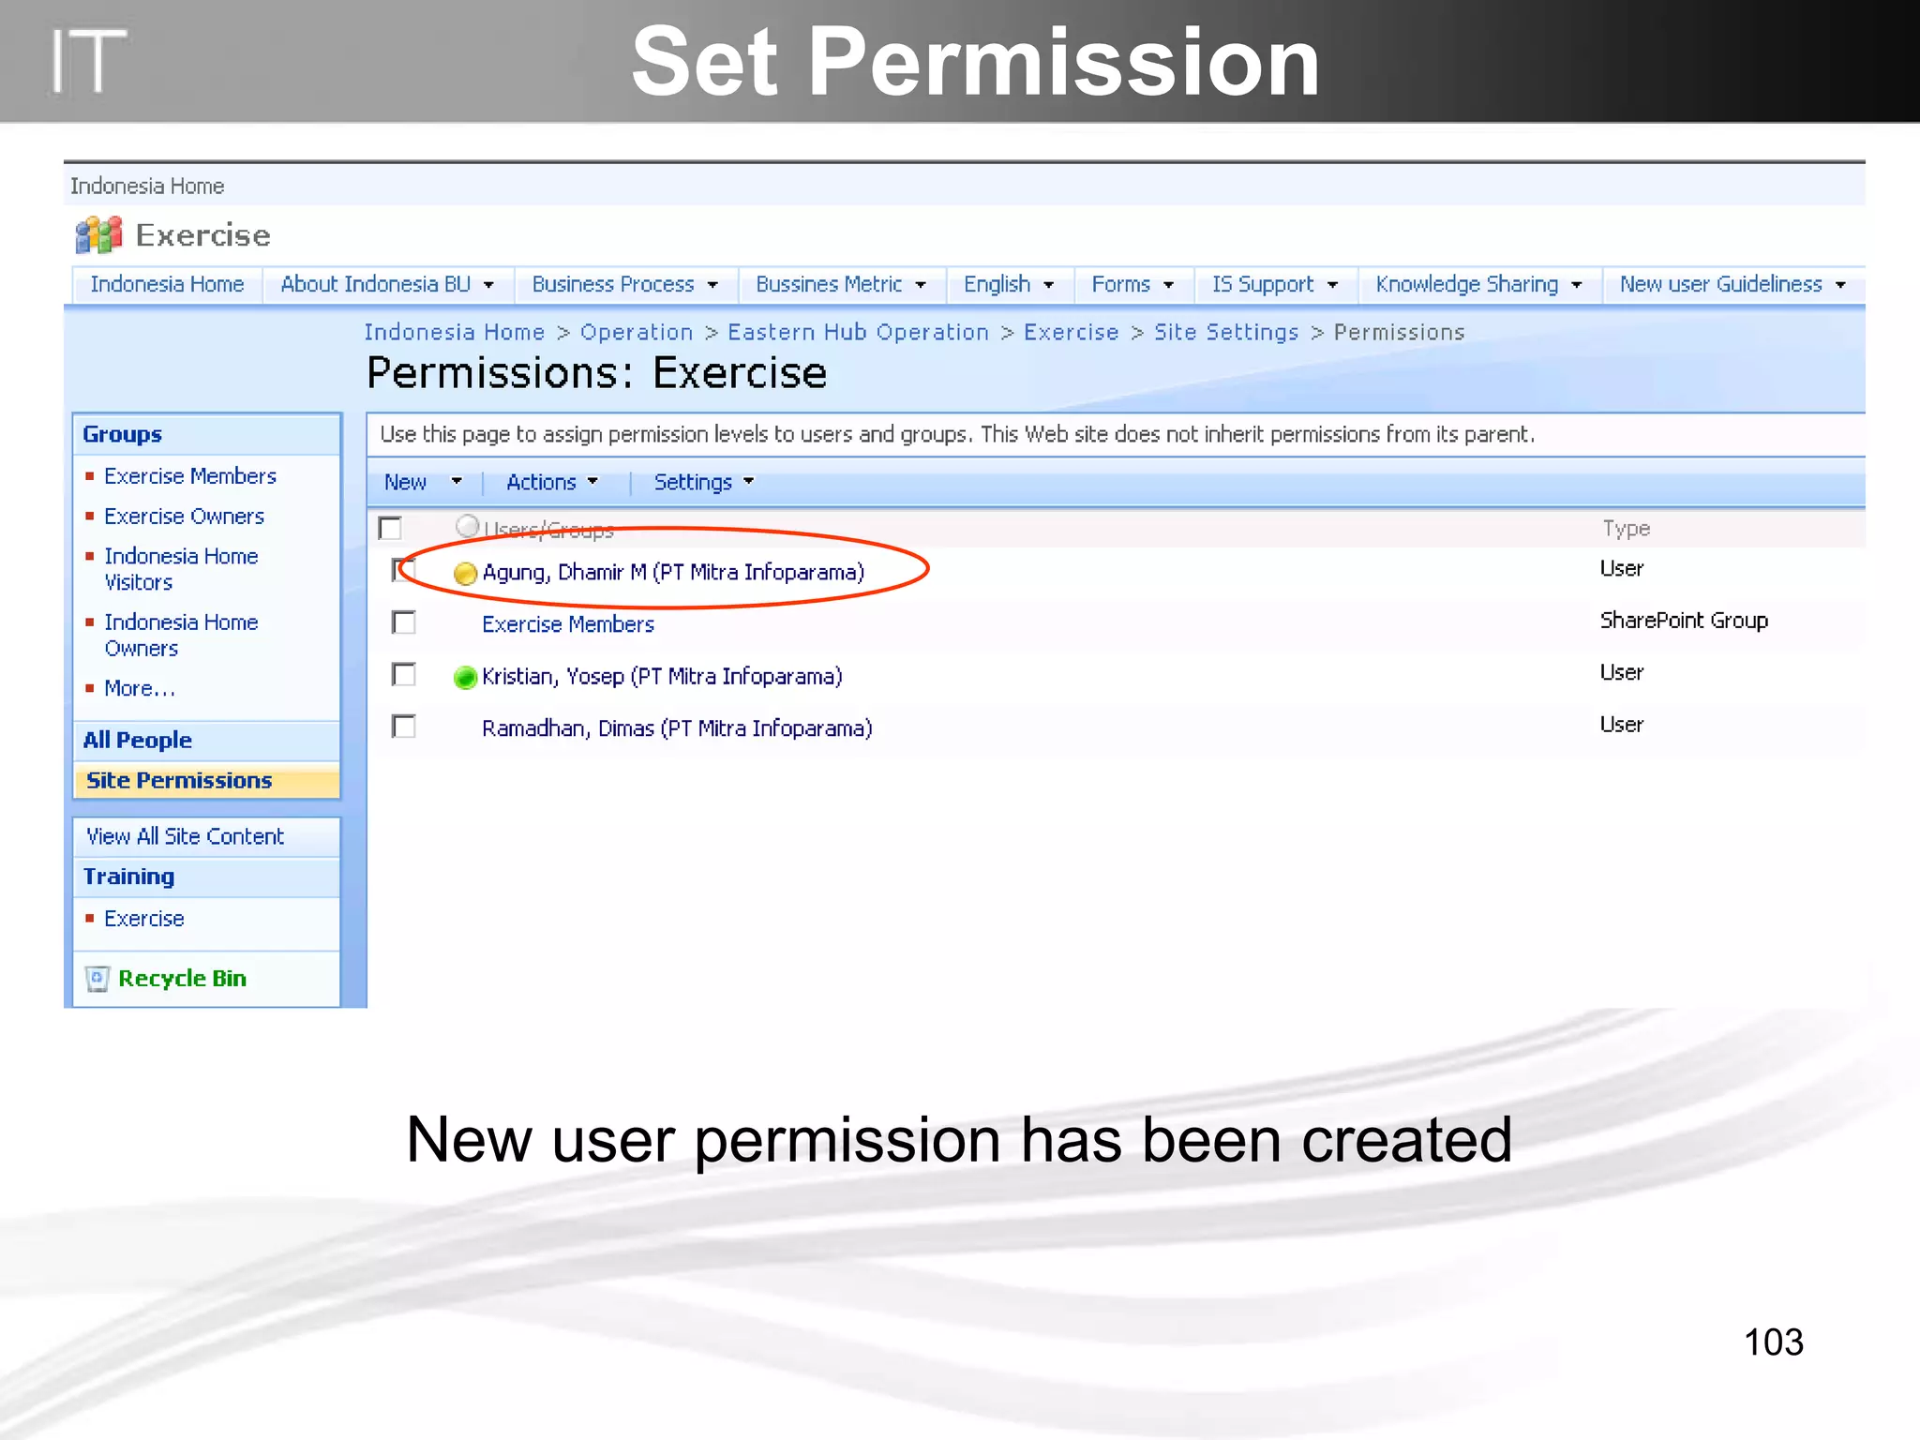The width and height of the screenshot is (1920, 1440).
Task: Open Groups heading in sidebar
Action: pyautogui.click(x=122, y=434)
